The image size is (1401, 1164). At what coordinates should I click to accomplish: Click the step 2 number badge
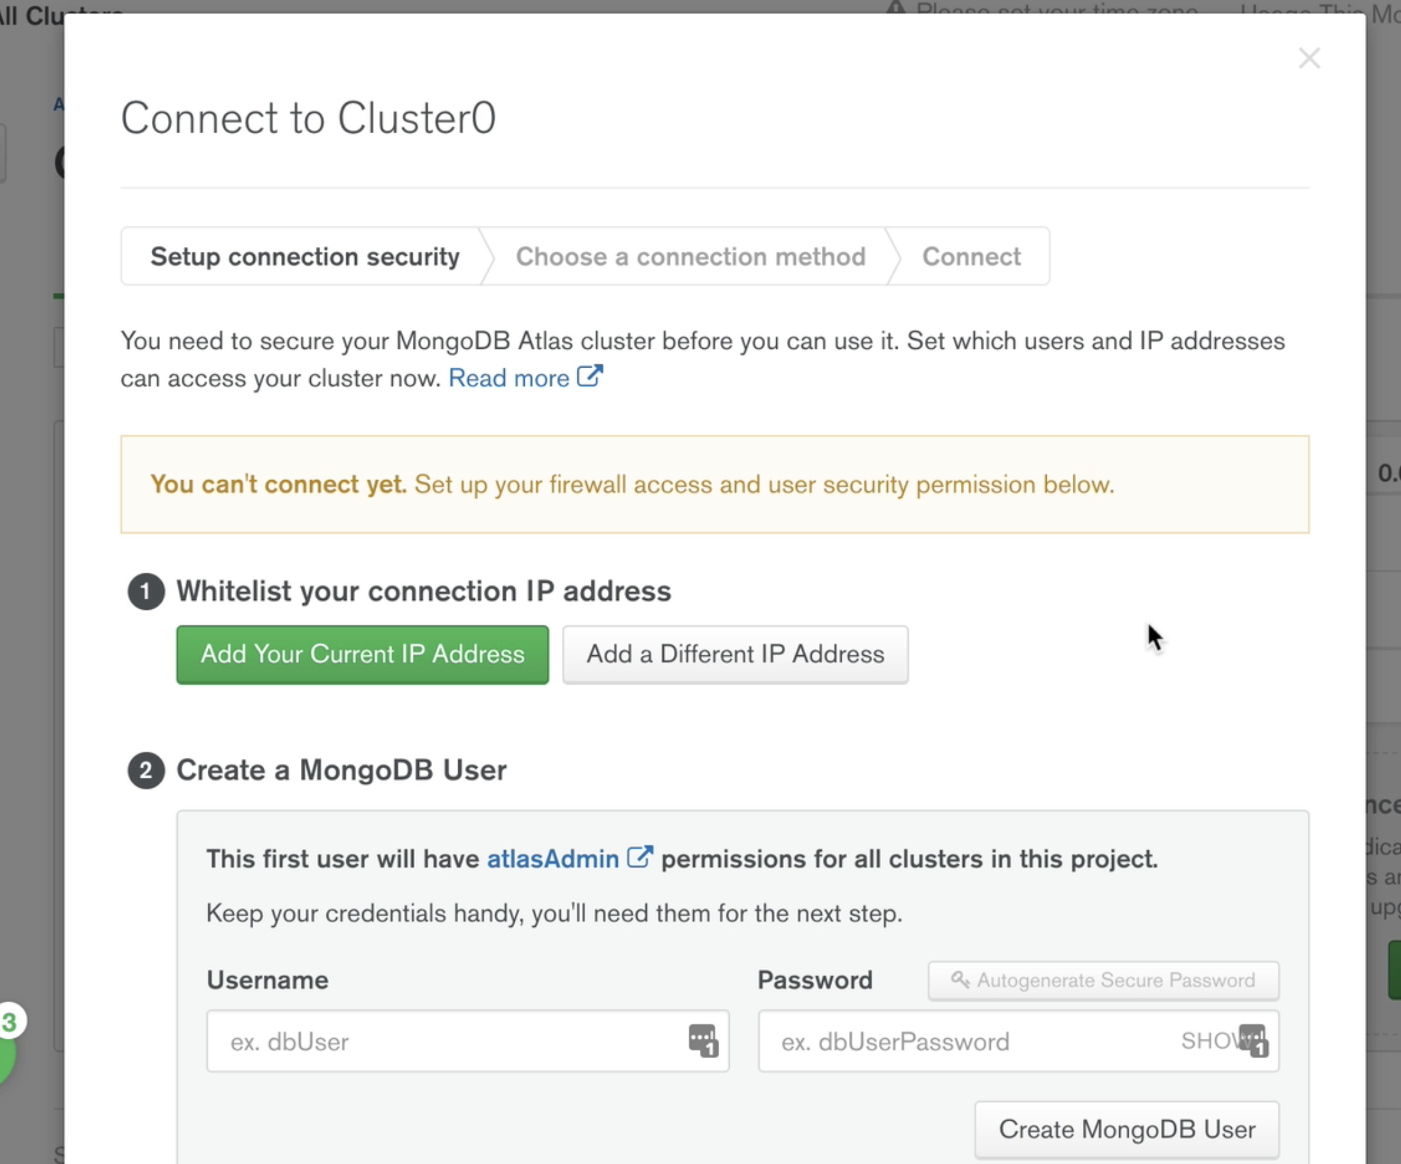coord(146,770)
